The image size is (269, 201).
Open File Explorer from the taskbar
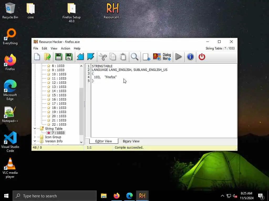(x=104, y=196)
